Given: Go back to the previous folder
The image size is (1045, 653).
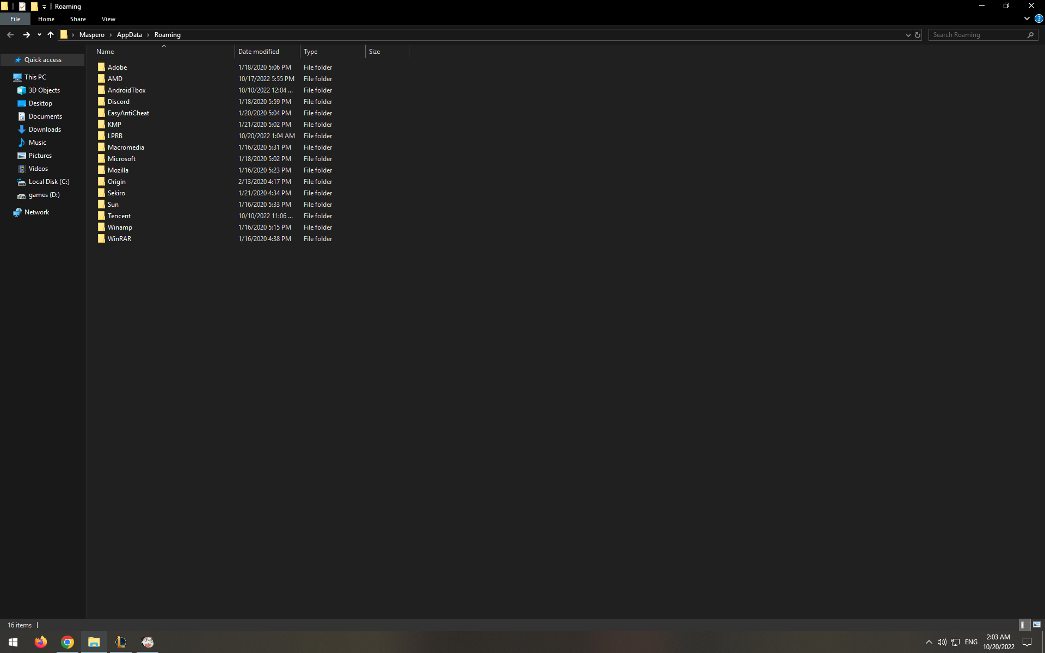Looking at the screenshot, I should pyautogui.click(x=10, y=35).
